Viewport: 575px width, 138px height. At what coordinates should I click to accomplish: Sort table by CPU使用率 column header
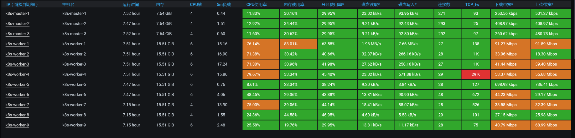pos(256,5)
